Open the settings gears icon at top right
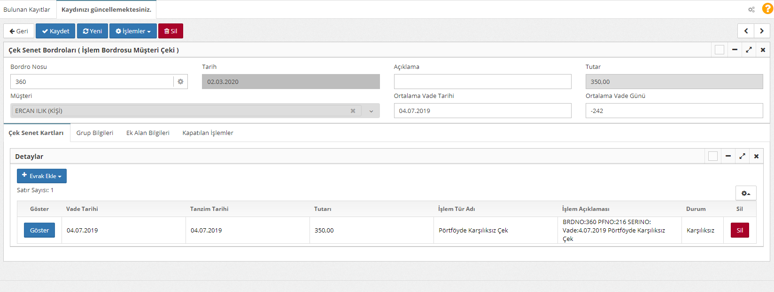The image size is (774, 292). 751,9
